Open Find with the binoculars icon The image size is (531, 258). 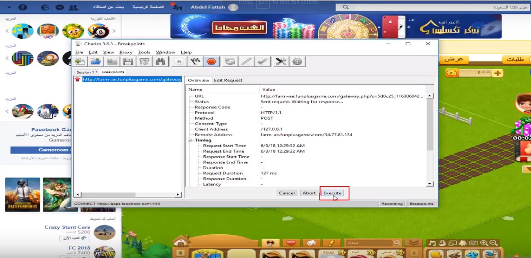coord(160,62)
